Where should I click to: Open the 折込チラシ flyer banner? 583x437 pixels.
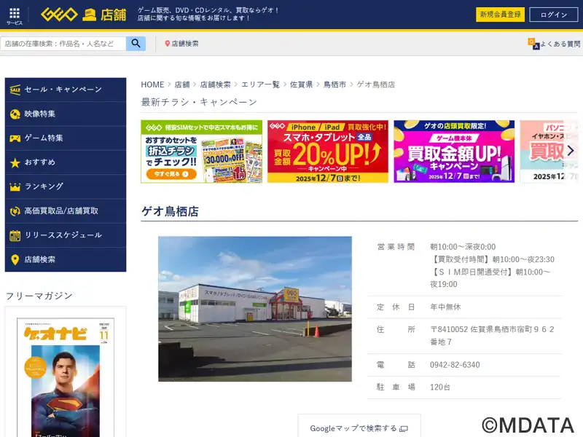(202, 151)
